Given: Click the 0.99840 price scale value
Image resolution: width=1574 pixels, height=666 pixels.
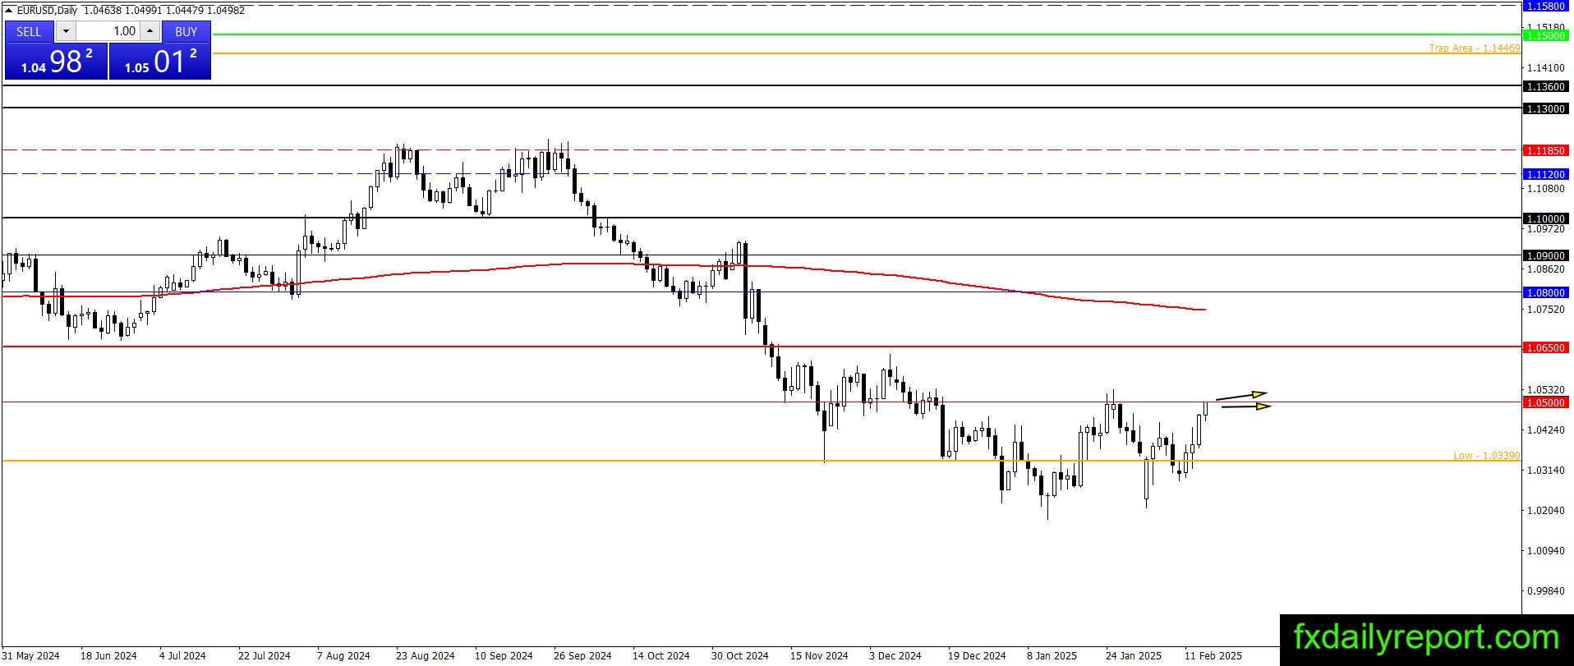Looking at the screenshot, I should 1545,590.
